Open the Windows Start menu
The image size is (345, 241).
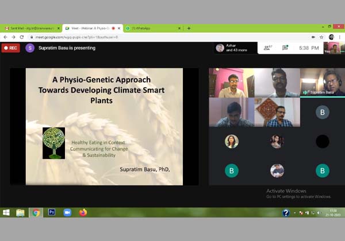tap(6, 212)
